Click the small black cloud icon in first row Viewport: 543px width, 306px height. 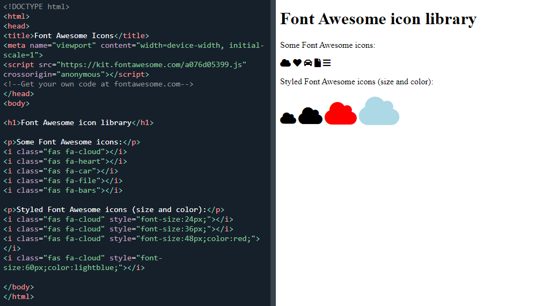coord(285,63)
